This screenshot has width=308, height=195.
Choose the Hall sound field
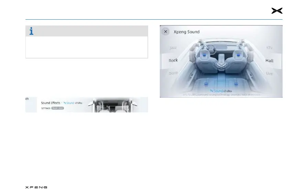click(x=269, y=61)
